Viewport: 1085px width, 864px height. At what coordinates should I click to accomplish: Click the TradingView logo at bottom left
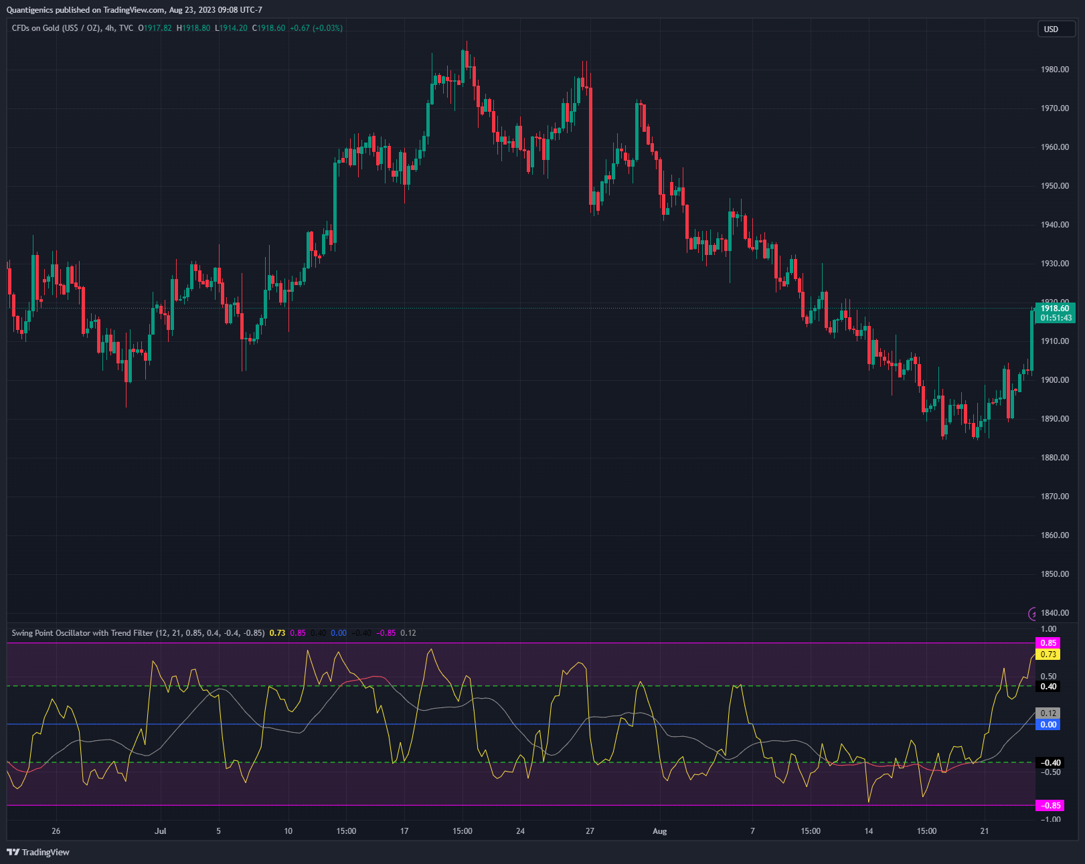[x=38, y=852]
